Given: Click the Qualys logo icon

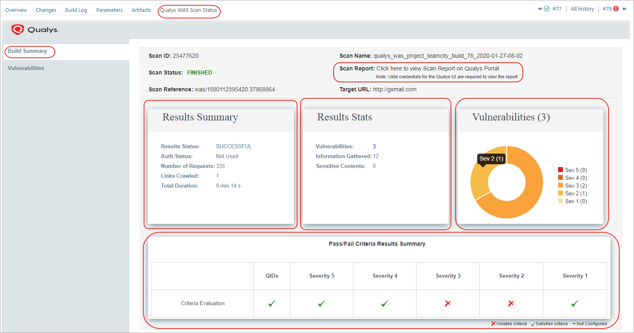Looking at the screenshot, I should coord(18,29).
